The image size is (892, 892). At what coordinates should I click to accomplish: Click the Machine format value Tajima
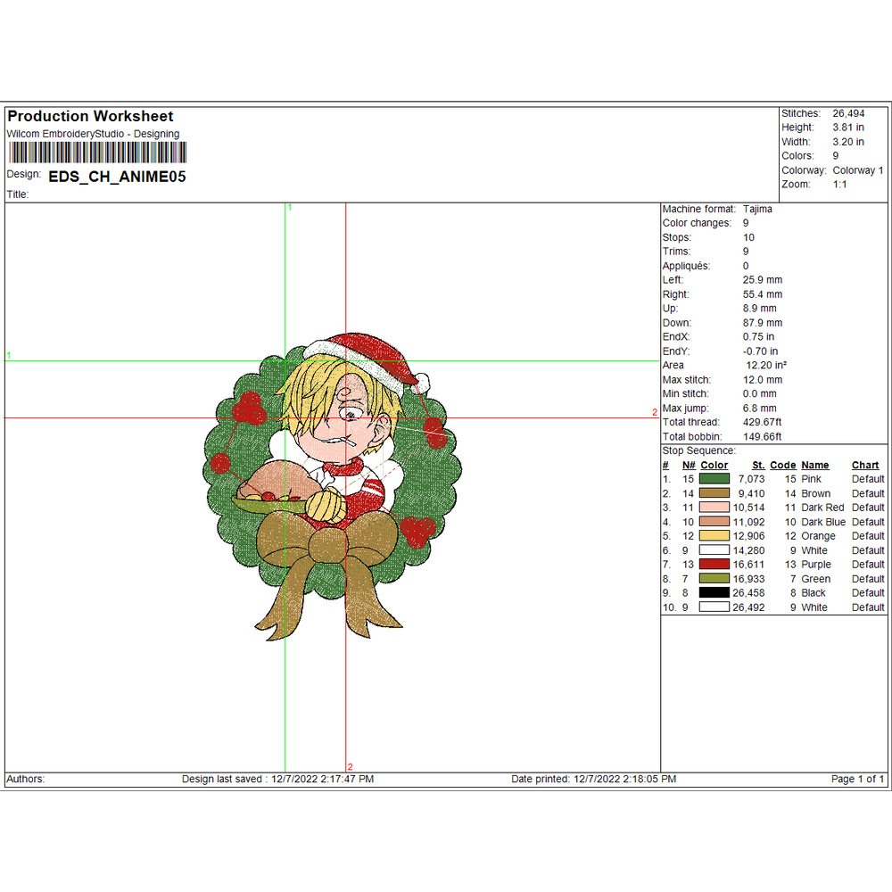[x=757, y=209]
